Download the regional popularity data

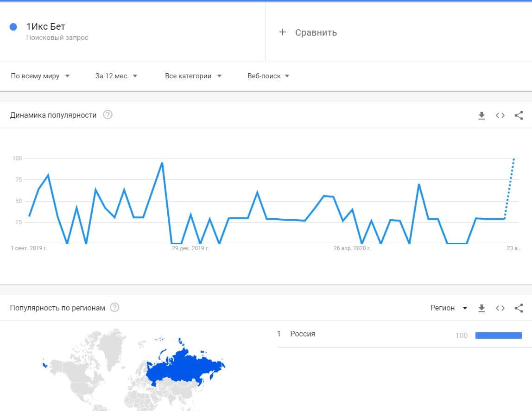481,308
